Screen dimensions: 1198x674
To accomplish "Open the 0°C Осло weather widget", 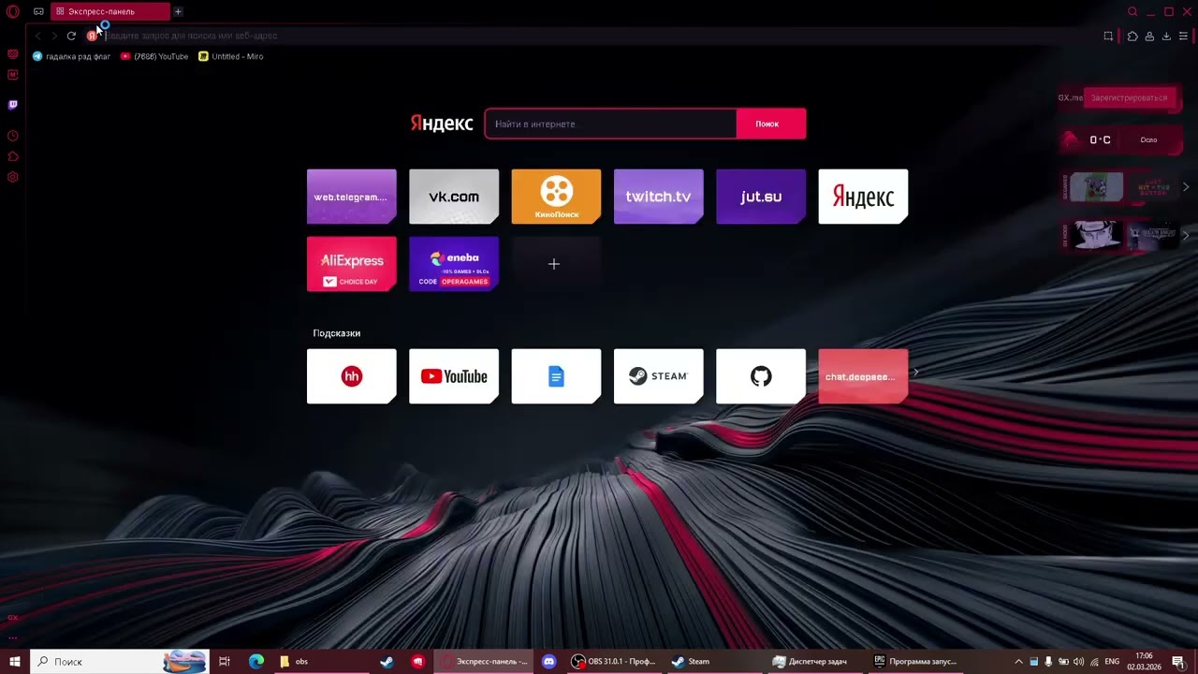I will pyautogui.click(x=1119, y=139).
